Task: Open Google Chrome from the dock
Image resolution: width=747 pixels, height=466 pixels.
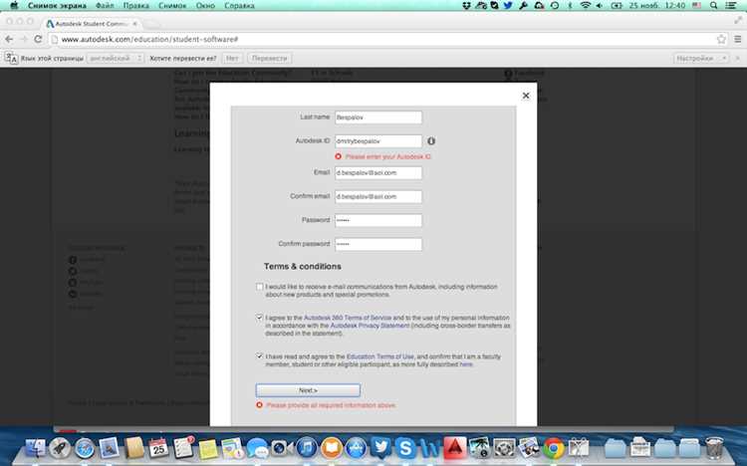Action: coord(554,447)
